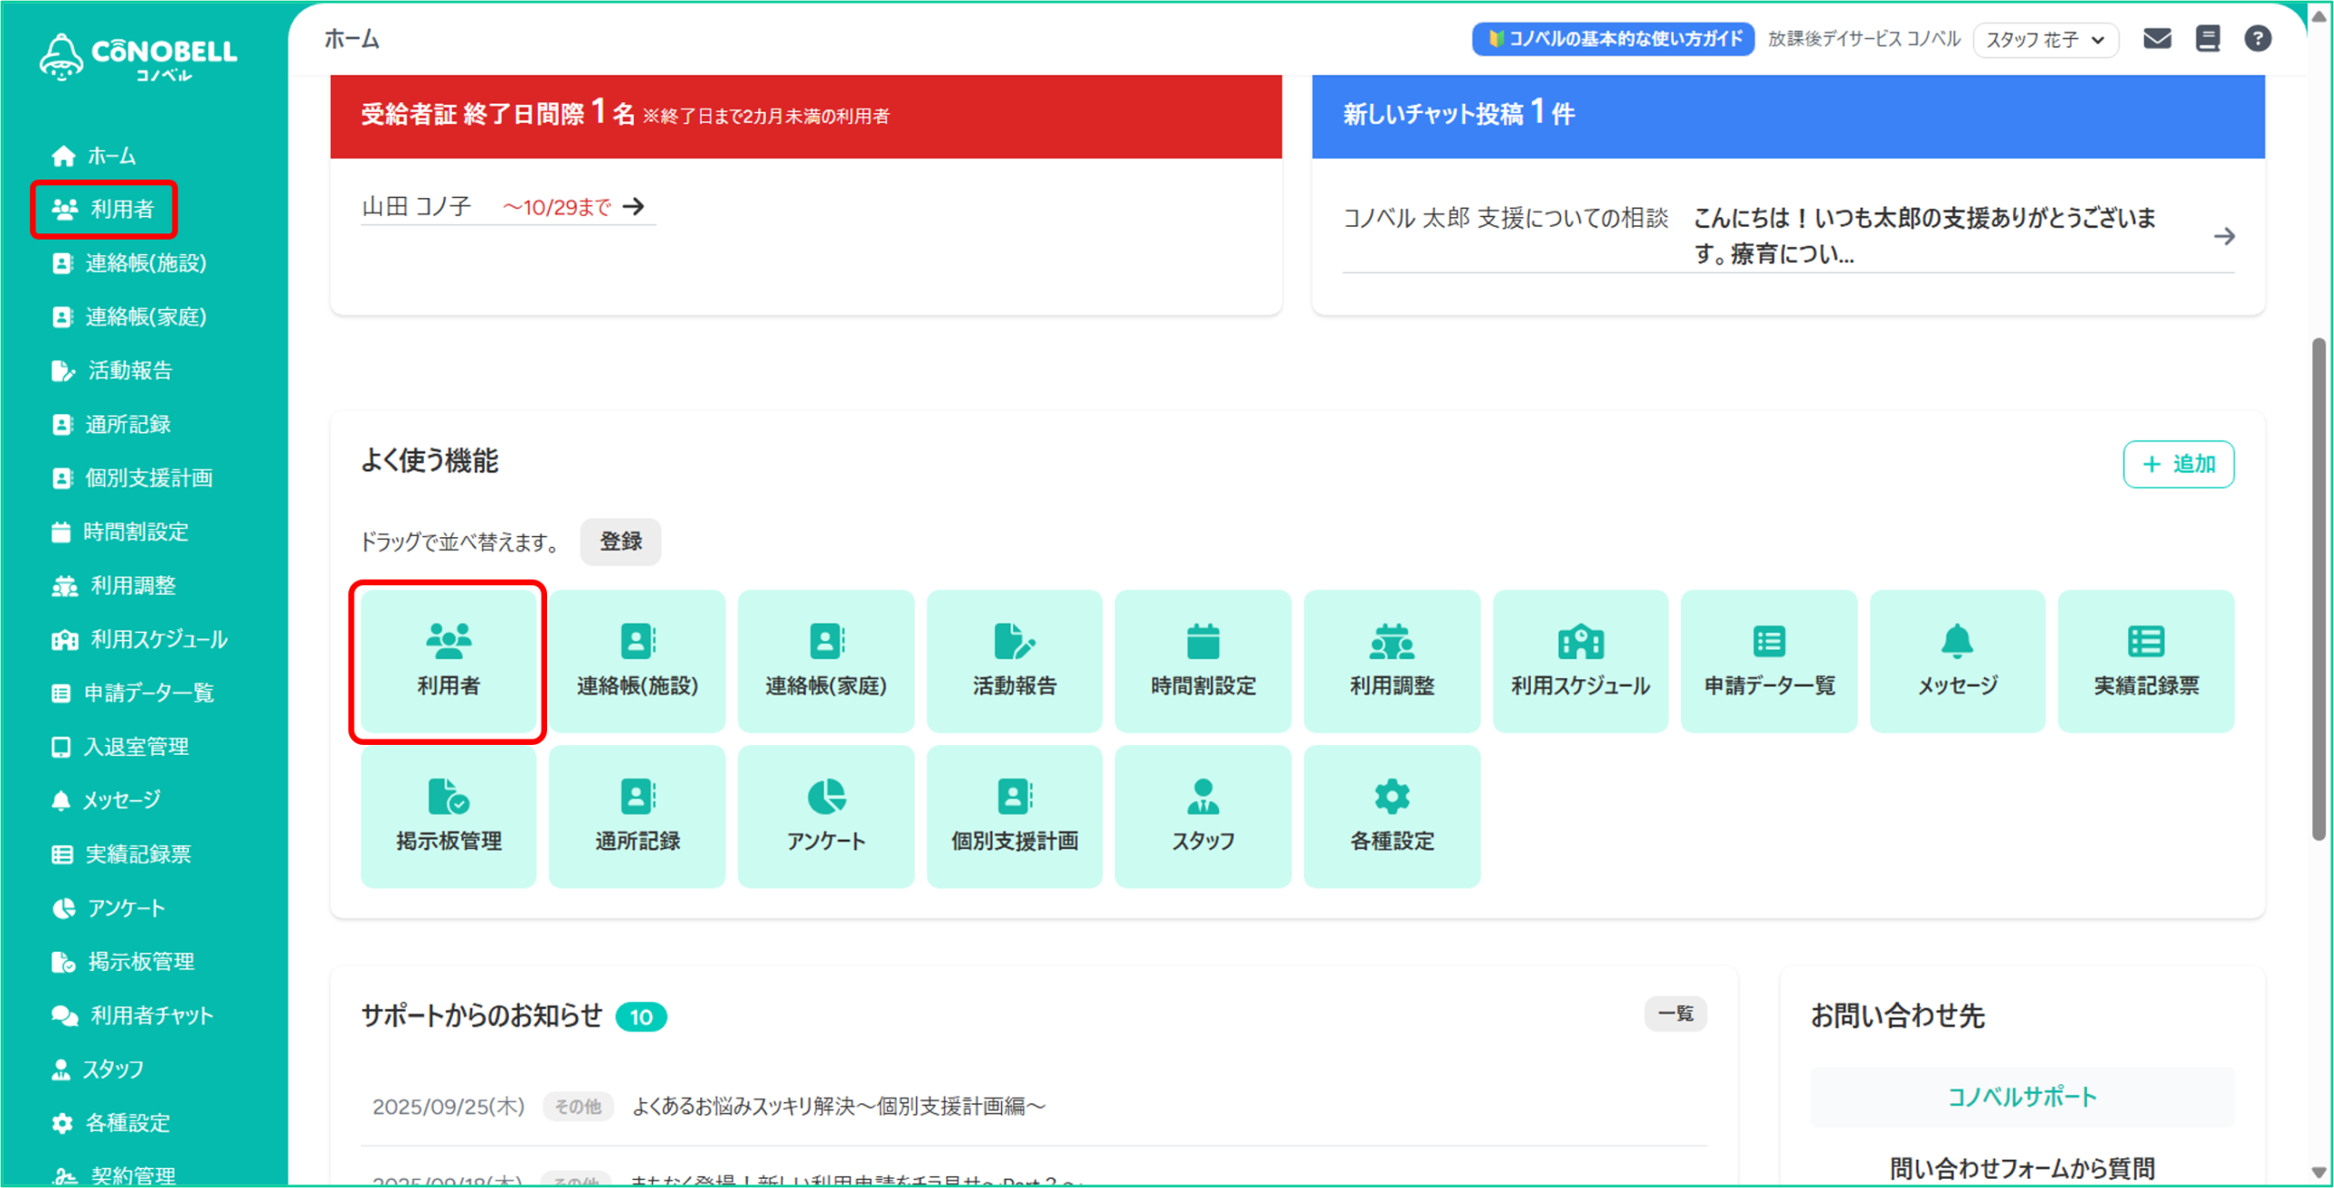
Task: Open the メッセージ bell tile
Action: (1957, 661)
